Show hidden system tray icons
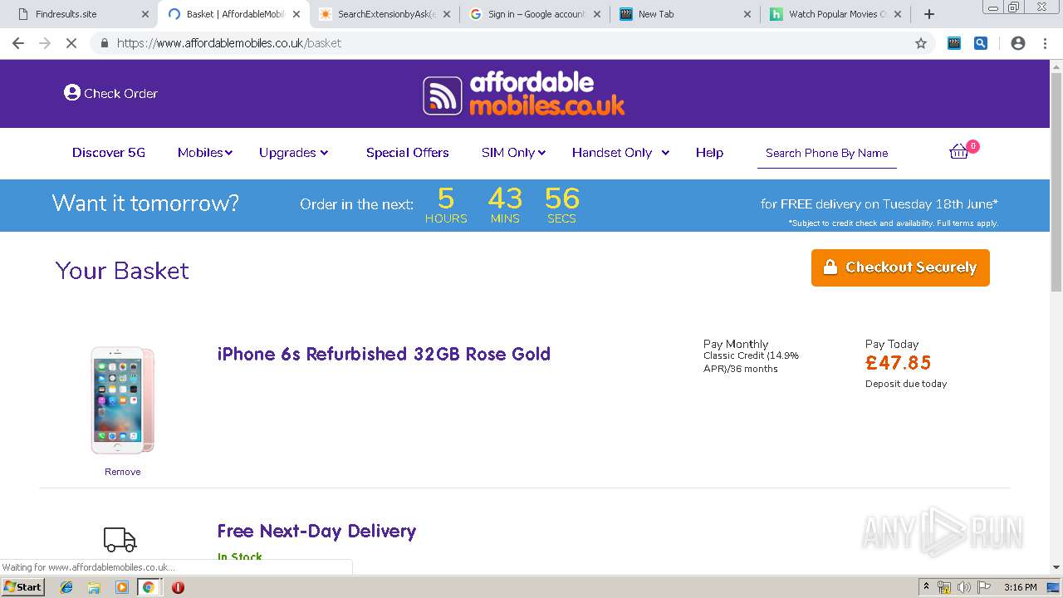Viewport: 1063px width, 598px height. pos(926,587)
